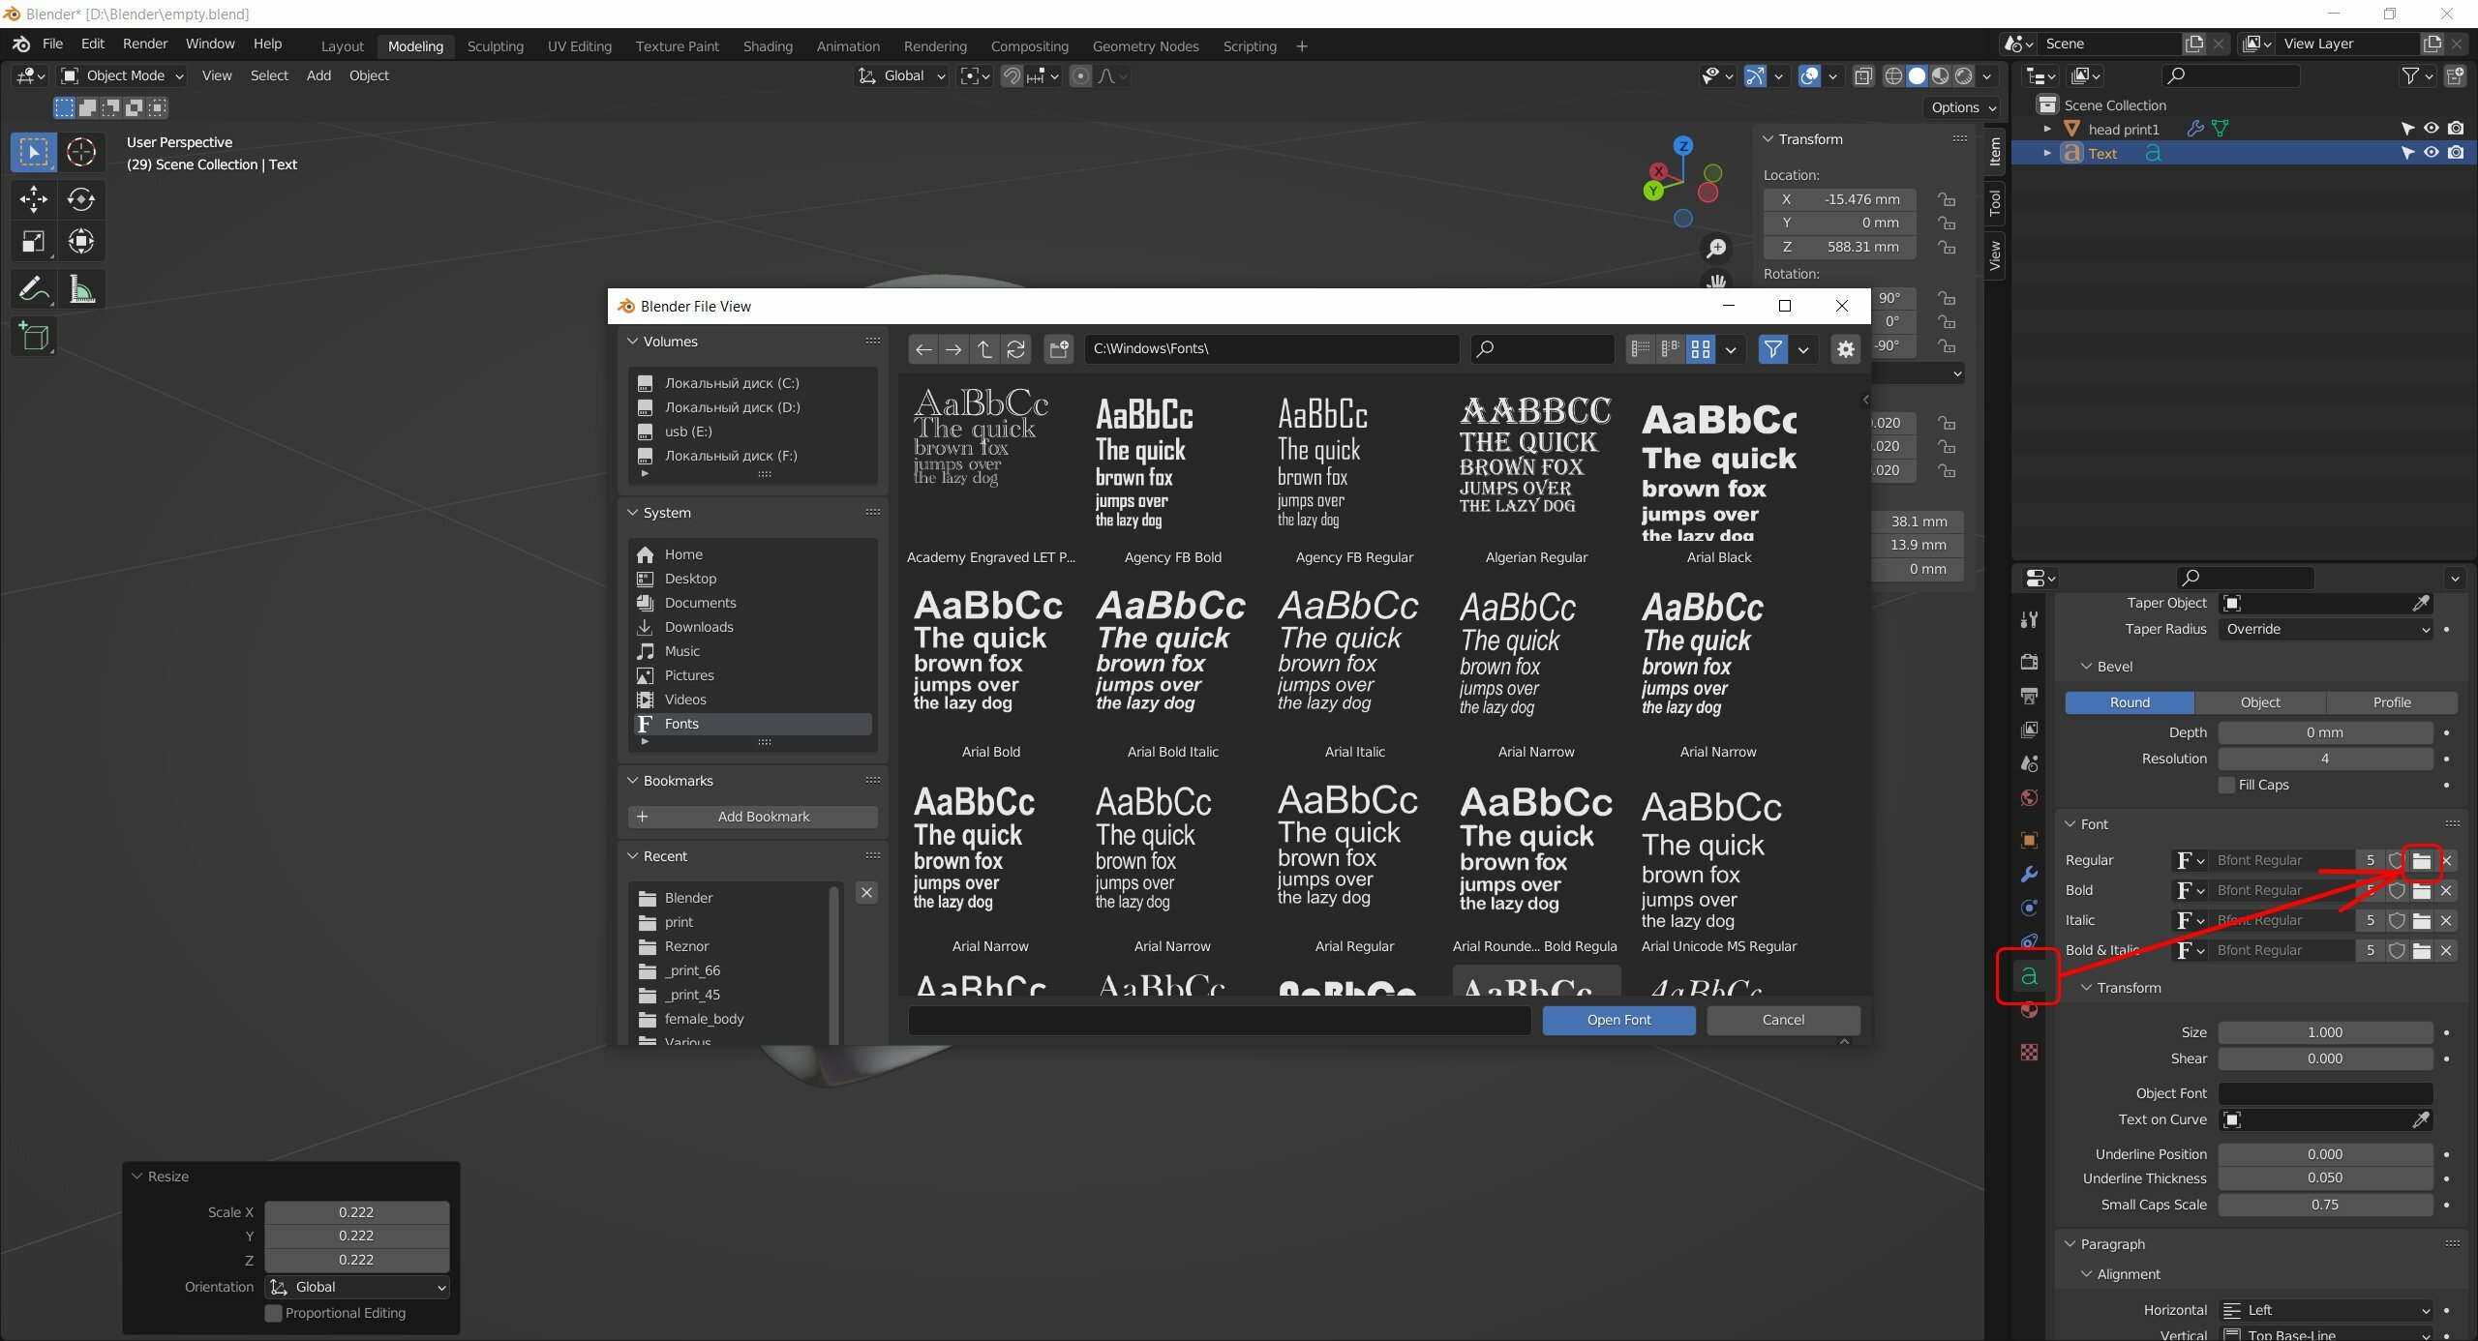Viewport: 2478px width, 1341px height.
Task: Select the Profile bevel mode
Action: (x=2392, y=703)
